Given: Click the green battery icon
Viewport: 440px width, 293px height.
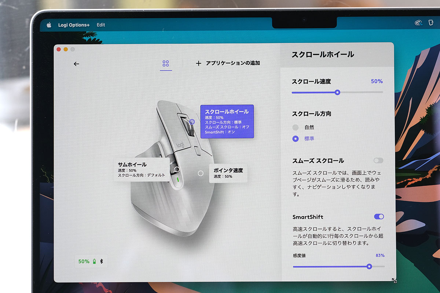Looking at the screenshot, I should [x=95, y=262].
